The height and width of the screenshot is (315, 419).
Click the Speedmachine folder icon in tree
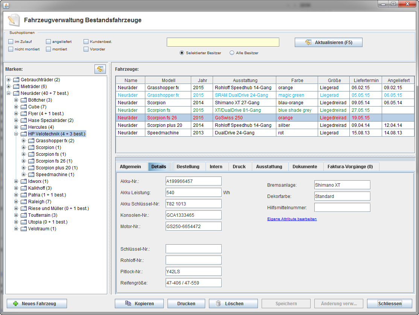click(31, 175)
